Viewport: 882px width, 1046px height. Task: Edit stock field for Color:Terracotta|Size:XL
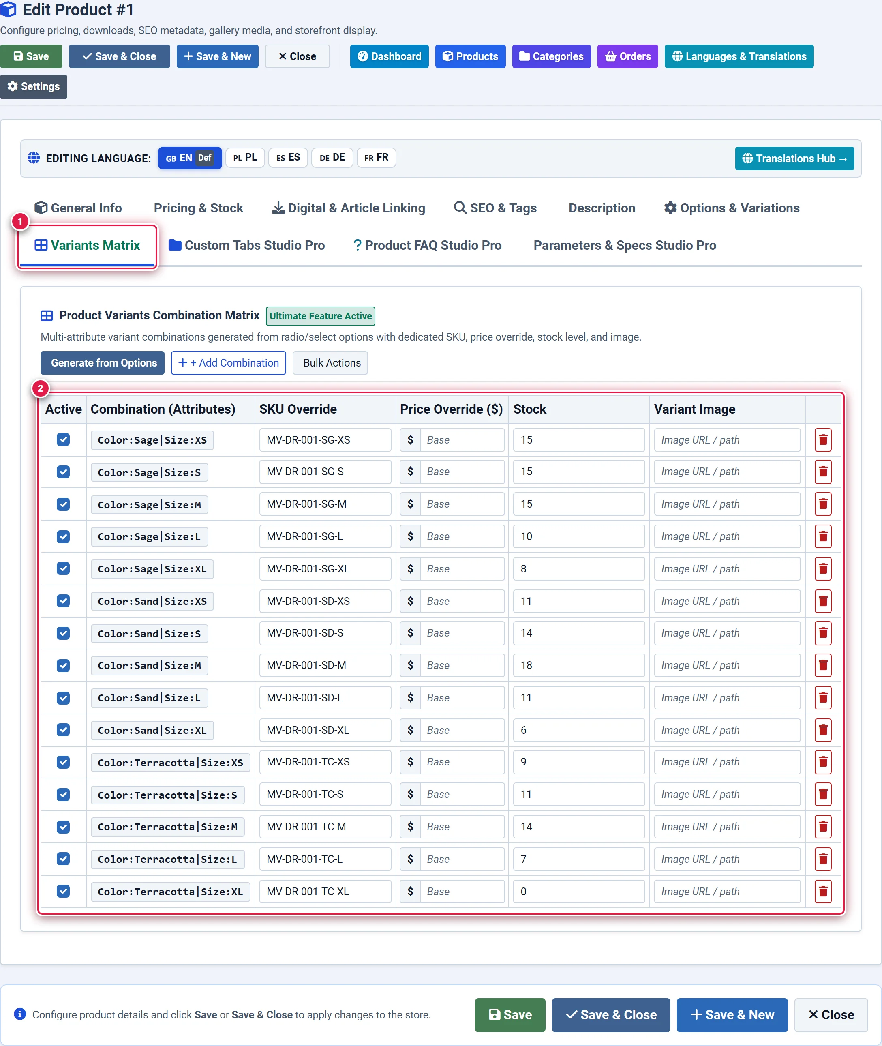click(578, 892)
